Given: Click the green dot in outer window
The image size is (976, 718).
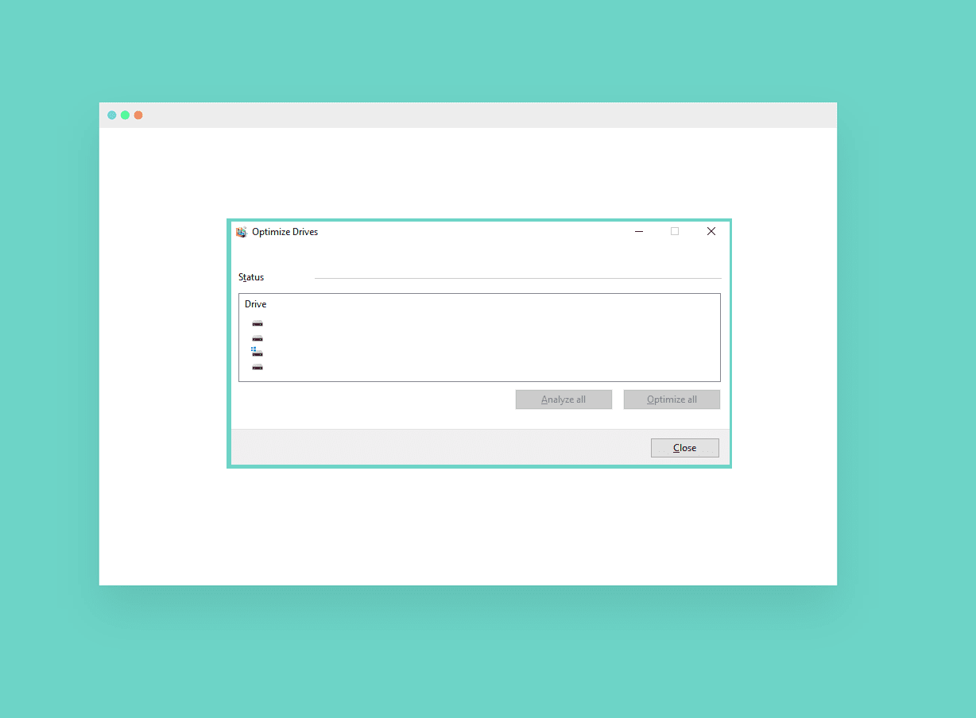Looking at the screenshot, I should [125, 115].
